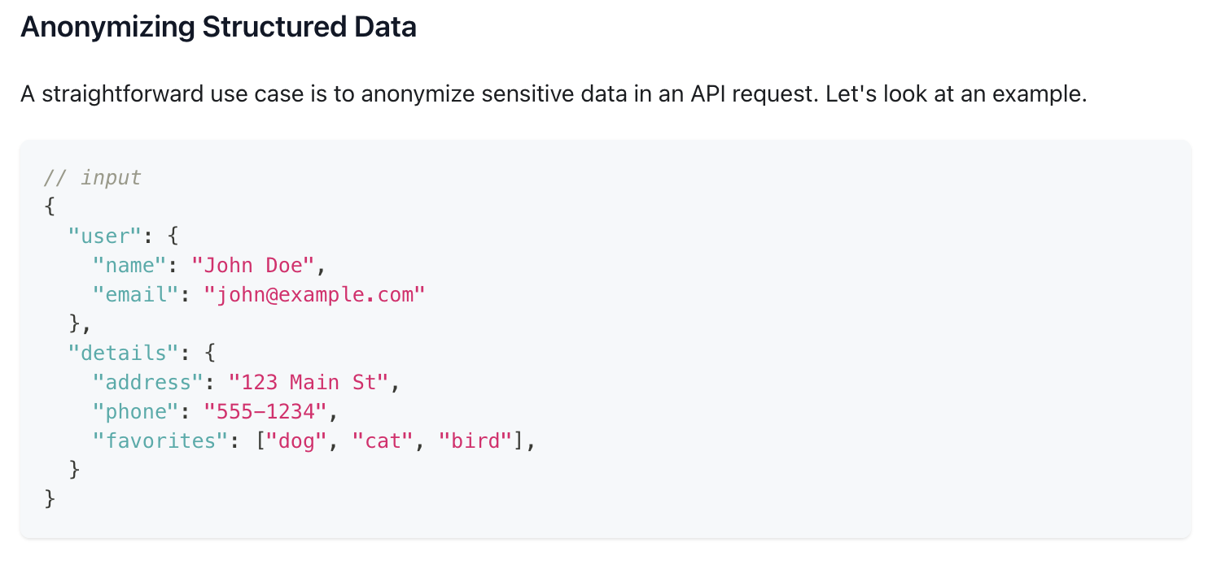Click the "john@example.com" value
This screenshot has height=564, width=1208.
(x=315, y=295)
